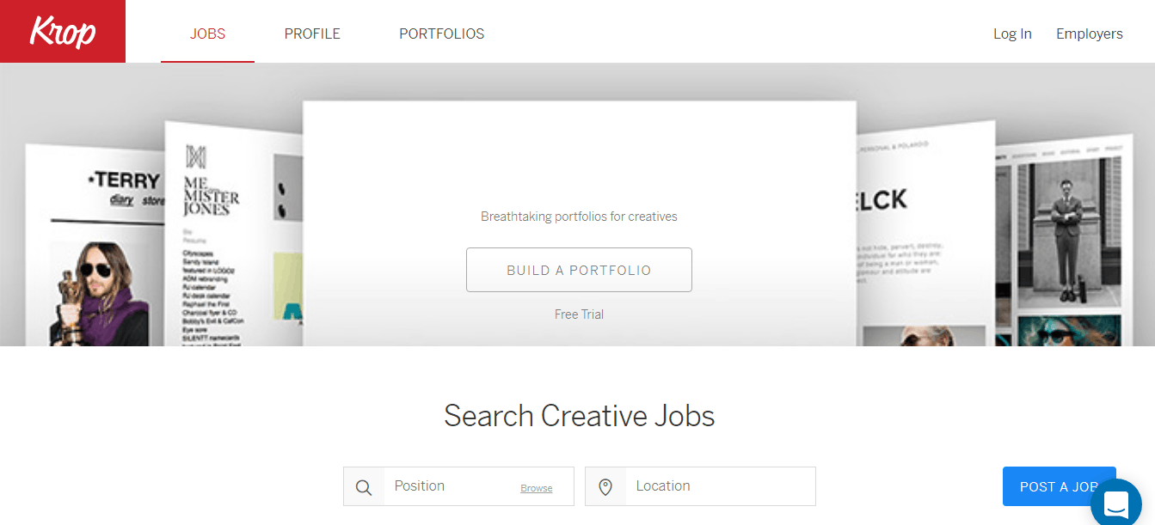Focus the Position search field
1155x525 pixels.
click(452, 486)
